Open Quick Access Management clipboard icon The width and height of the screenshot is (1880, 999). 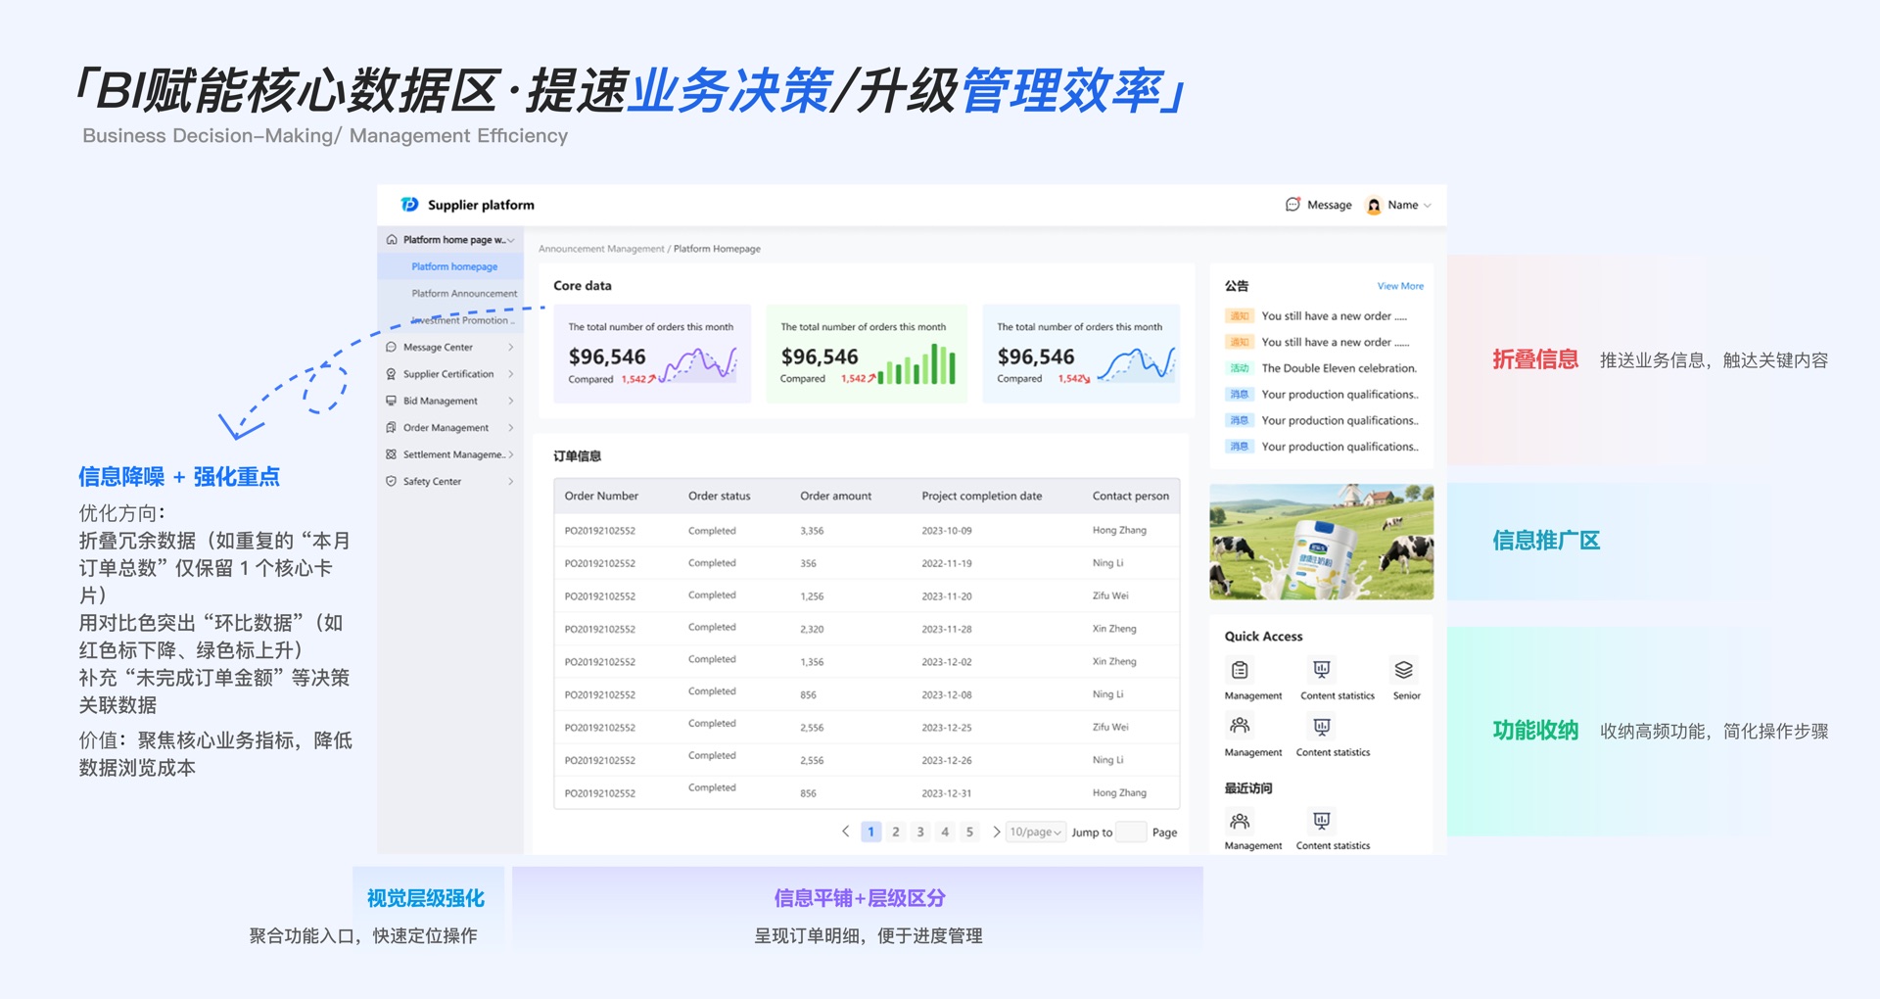coord(1240,670)
